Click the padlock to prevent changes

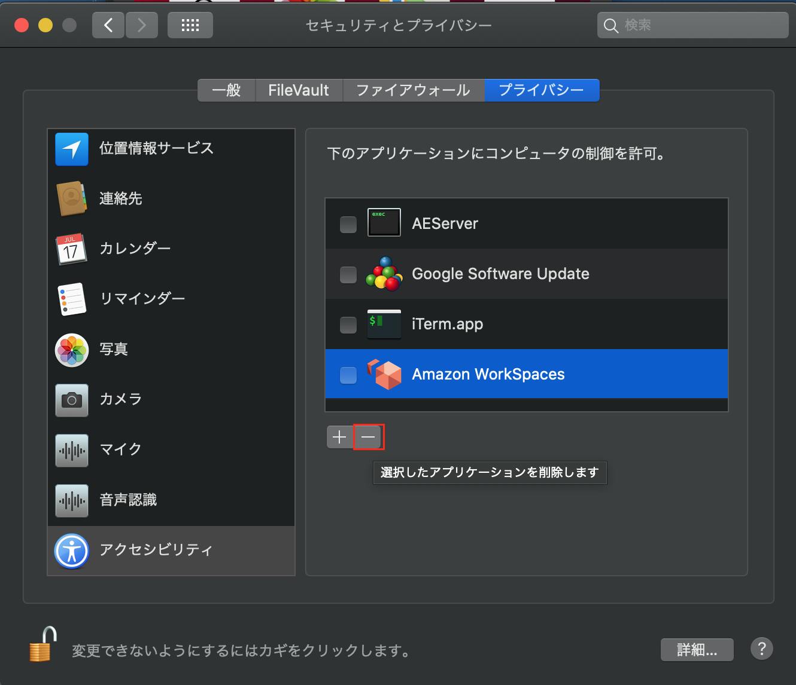click(x=42, y=644)
